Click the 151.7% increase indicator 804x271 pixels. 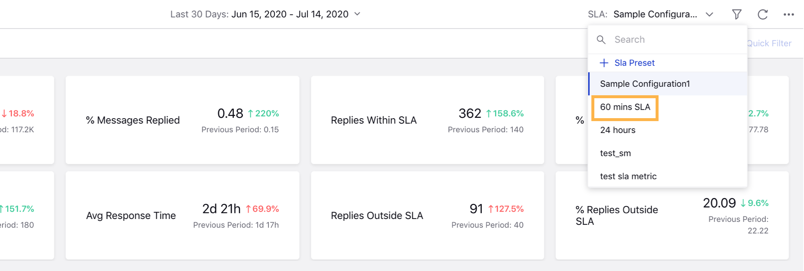tap(17, 209)
